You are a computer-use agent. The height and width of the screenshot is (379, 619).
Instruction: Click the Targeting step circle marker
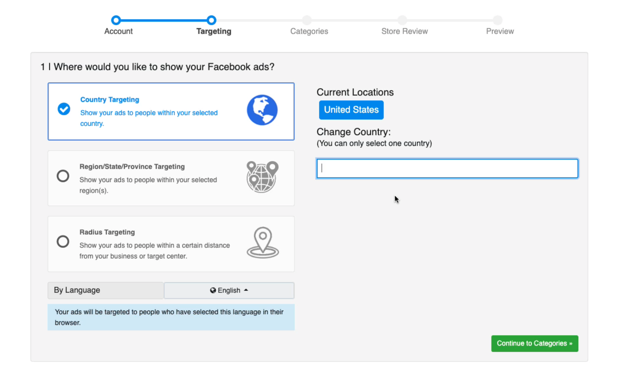pyautogui.click(x=211, y=20)
